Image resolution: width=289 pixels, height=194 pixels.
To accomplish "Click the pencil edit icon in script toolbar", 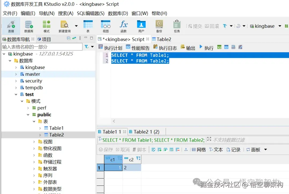I will 240,47.
